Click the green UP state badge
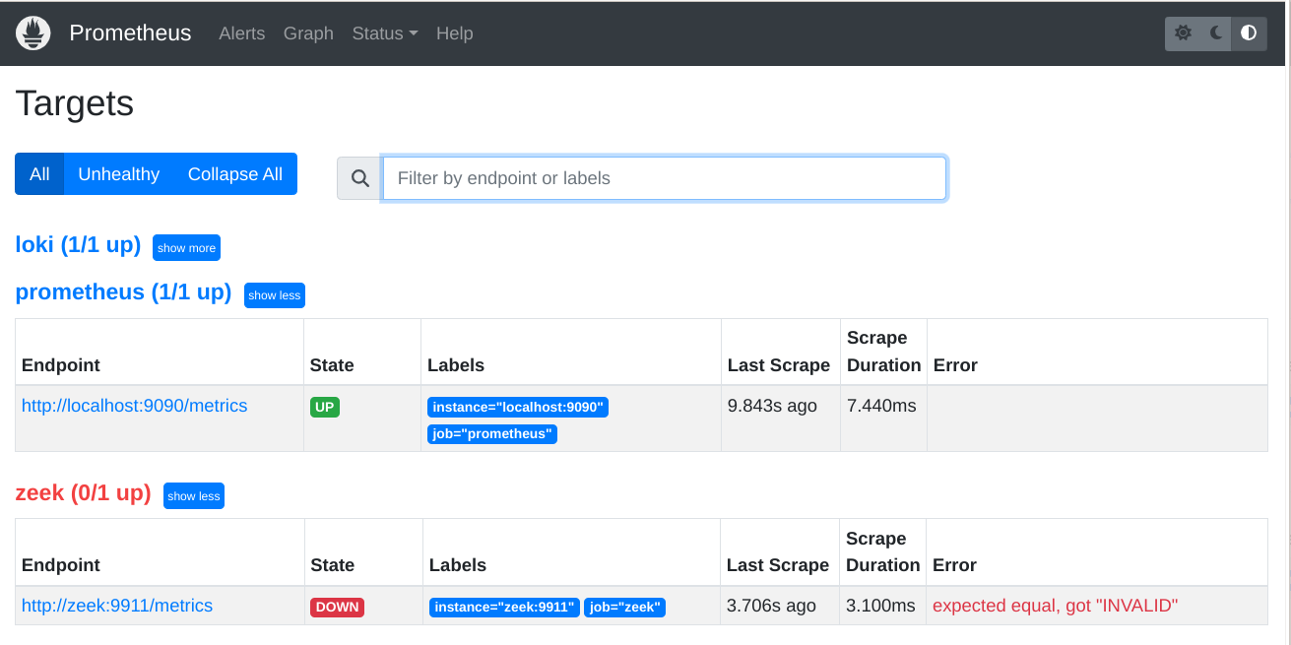 click(325, 407)
